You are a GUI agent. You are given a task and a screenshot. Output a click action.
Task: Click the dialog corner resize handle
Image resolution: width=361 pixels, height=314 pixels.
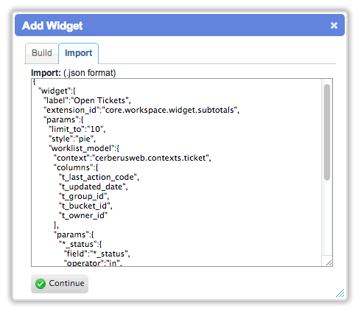[x=340, y=293]
